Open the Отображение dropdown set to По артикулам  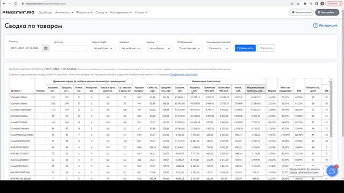coord(189,48)
